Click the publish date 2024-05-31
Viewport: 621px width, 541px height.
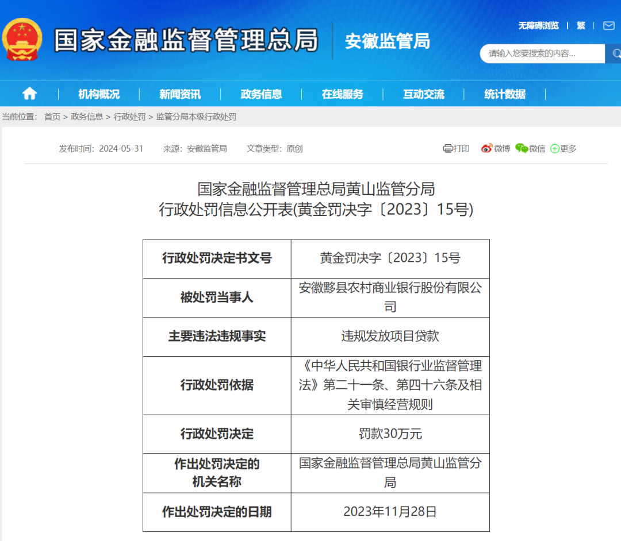(x=121, y=149)
